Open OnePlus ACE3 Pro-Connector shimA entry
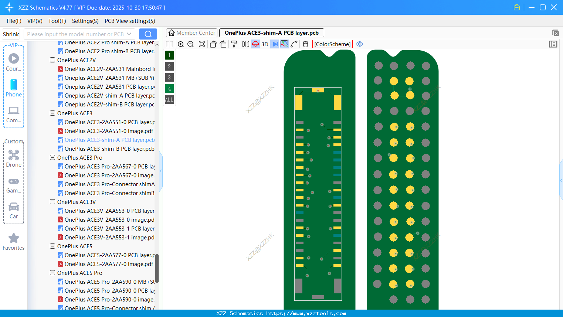 coord(106,184)
